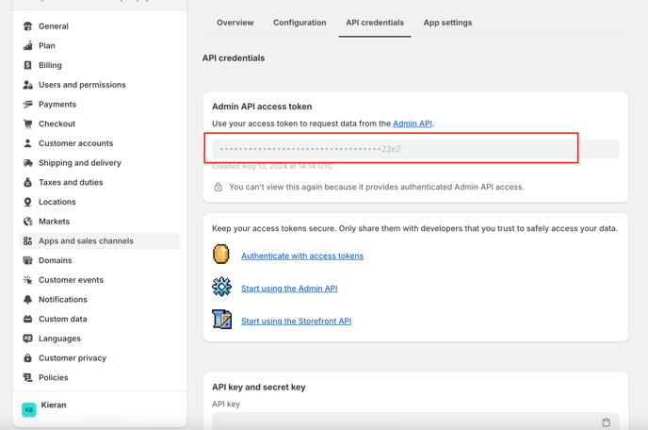648x430 pixels.
Task: Follow Start using the Storefront API link
Action: (x=296, y=322)
